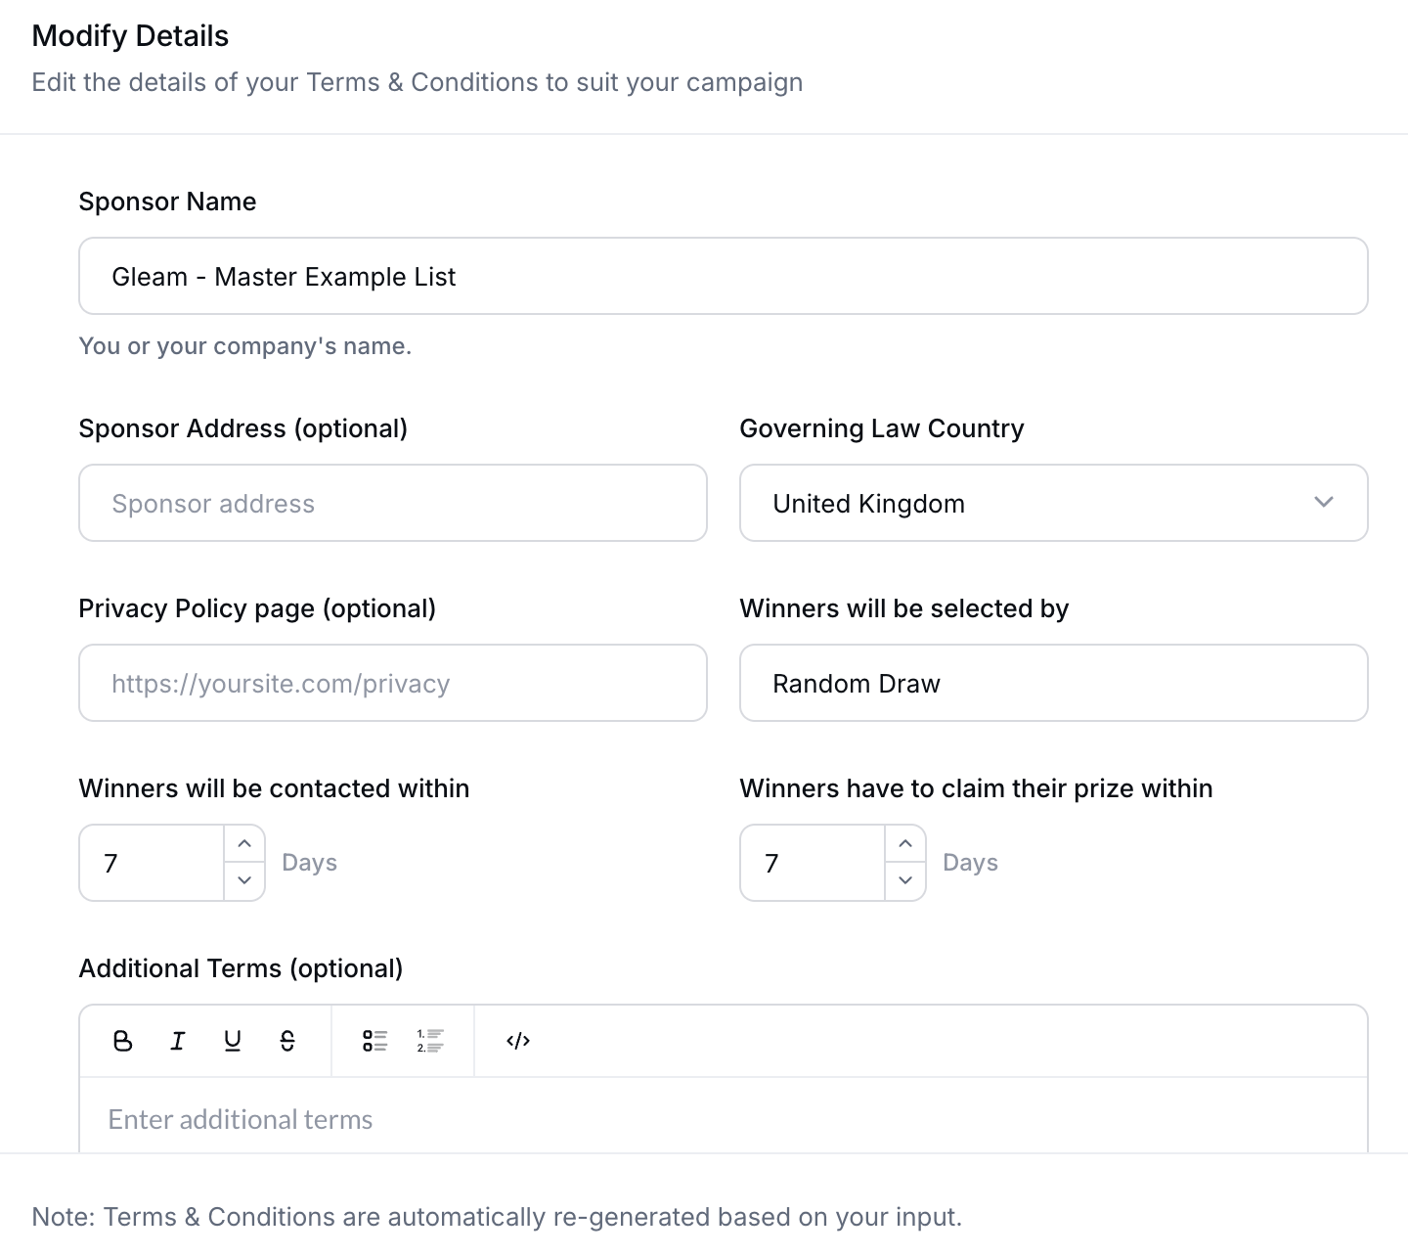
Task: Click the Governing Law Country label
Action: [882, 428]
